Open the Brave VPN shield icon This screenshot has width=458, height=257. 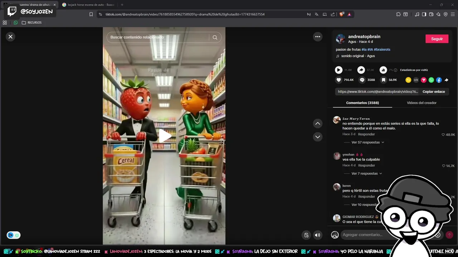(445, 14)
